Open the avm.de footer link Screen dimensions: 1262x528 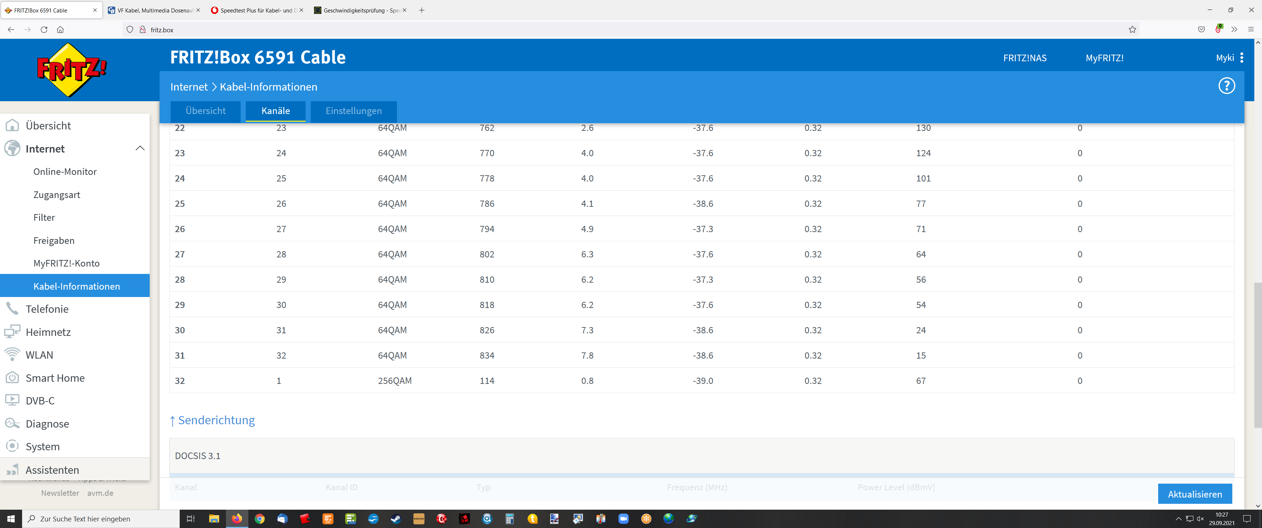pos(100,493)
